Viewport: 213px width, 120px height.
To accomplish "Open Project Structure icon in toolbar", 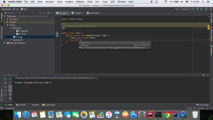I will tap(206, 9).
